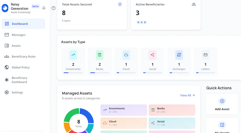Click the Add Asset quick action
This screenshot has width=241, height=133.
[222, 104]
